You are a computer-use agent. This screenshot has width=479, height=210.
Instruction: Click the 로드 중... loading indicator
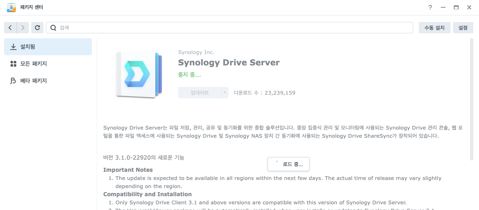(288, 164)
